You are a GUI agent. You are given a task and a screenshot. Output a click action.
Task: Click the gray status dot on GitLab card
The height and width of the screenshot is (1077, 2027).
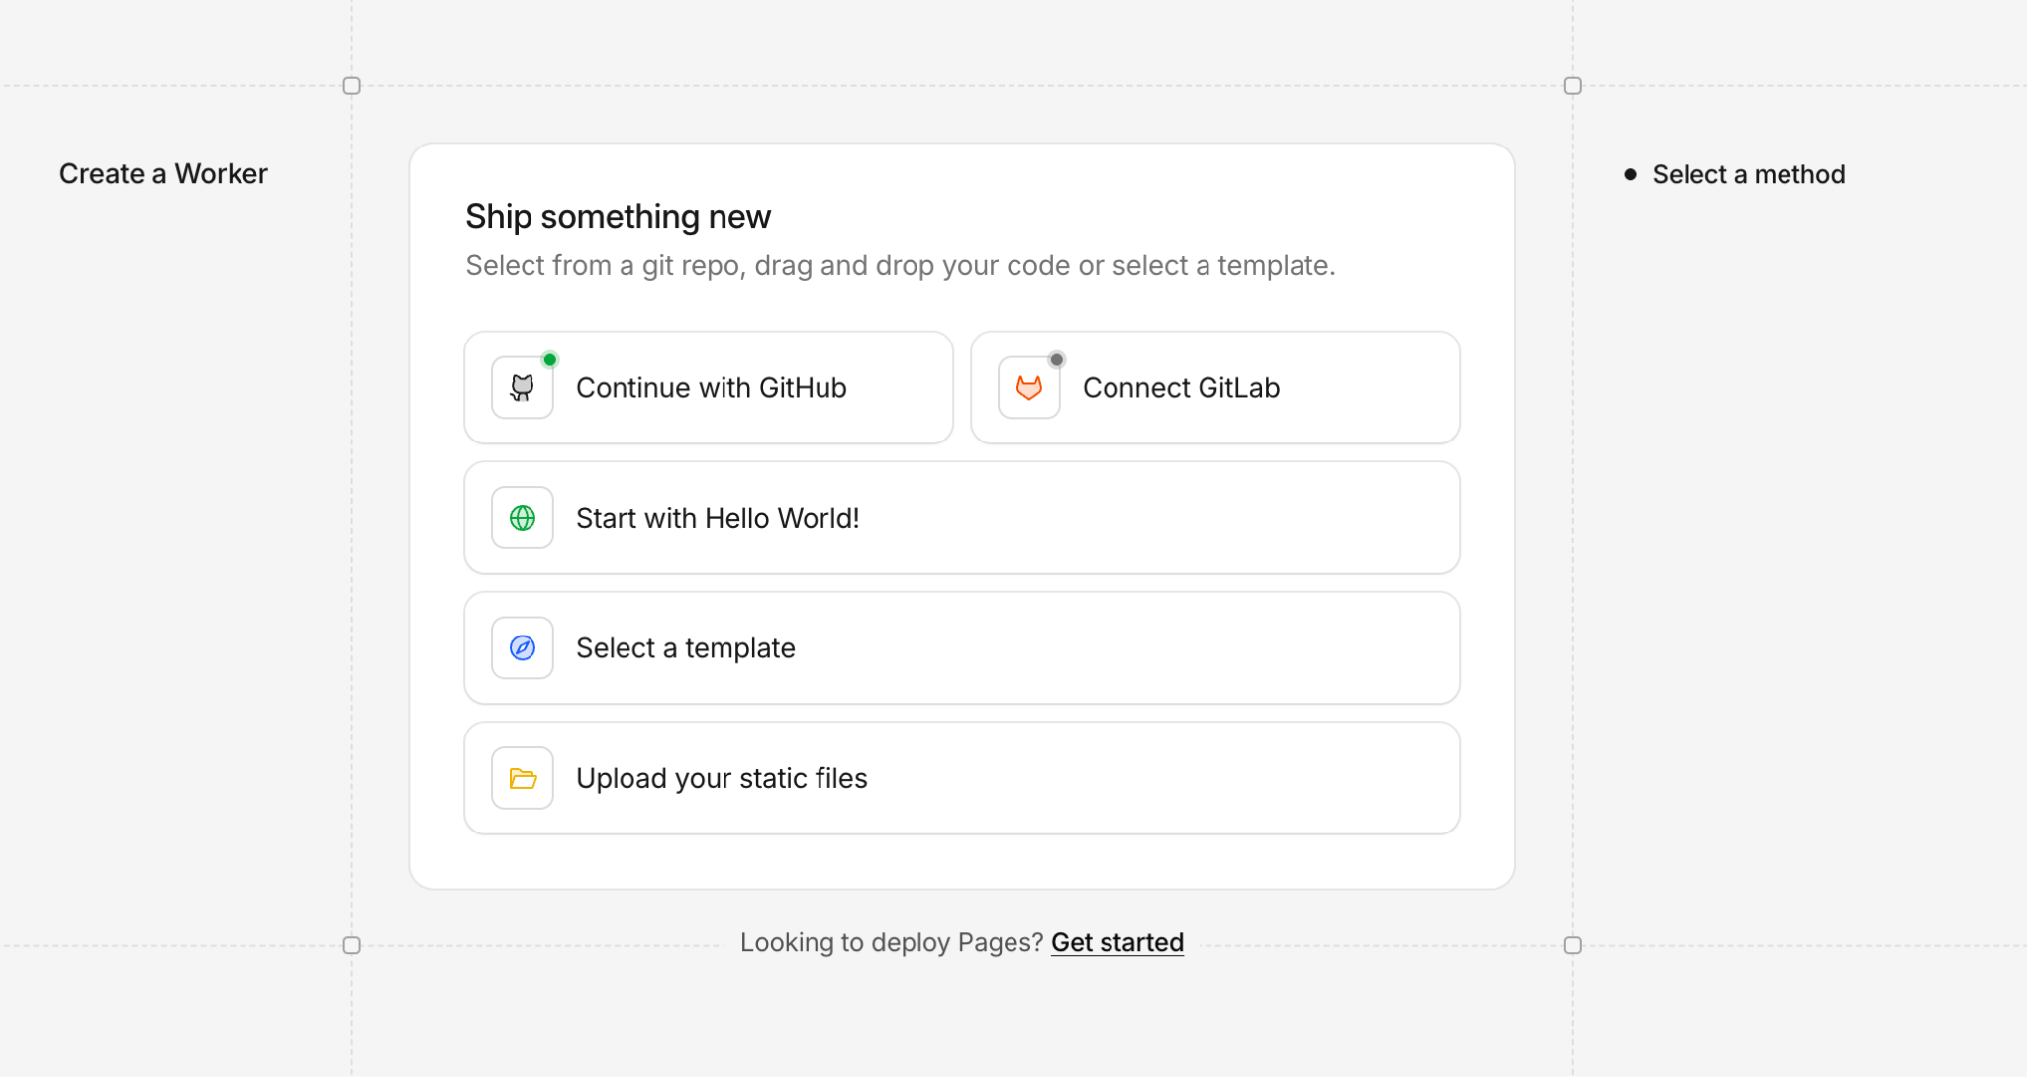pos(1057,360)
